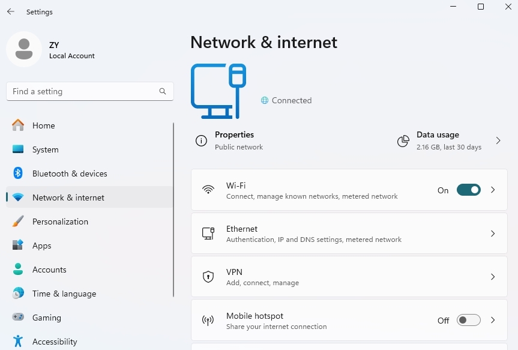518x350 pixels.
Task: Click the Connected network status link
Action: tap(286, 100)
